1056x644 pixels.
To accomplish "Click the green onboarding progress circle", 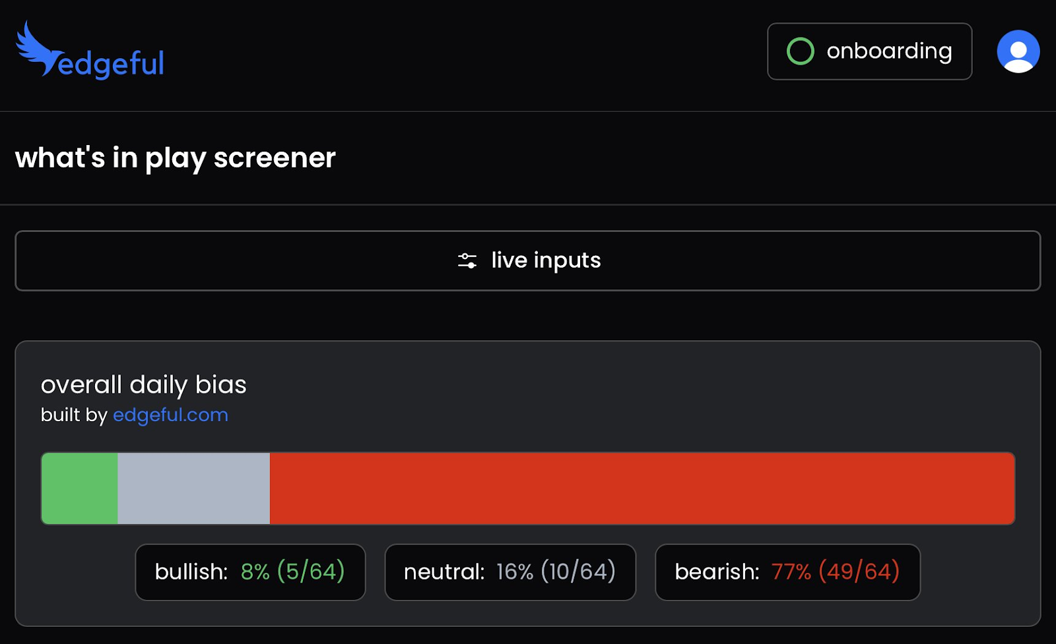I will click(x=800, y=51).
